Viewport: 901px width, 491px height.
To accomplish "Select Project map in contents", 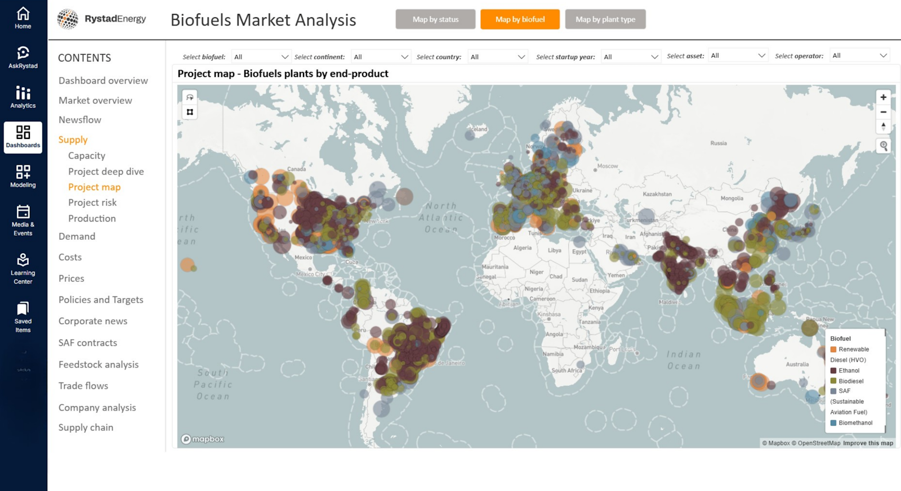I will click(x=94, y=187).
